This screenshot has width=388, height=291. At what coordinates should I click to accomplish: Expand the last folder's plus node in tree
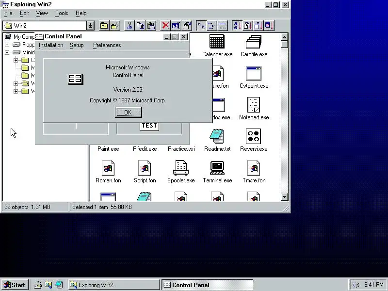point(16,91)
